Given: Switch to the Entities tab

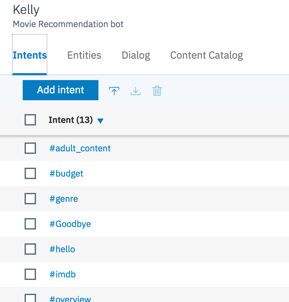Looking at the screenshot, I should point(84,55).
